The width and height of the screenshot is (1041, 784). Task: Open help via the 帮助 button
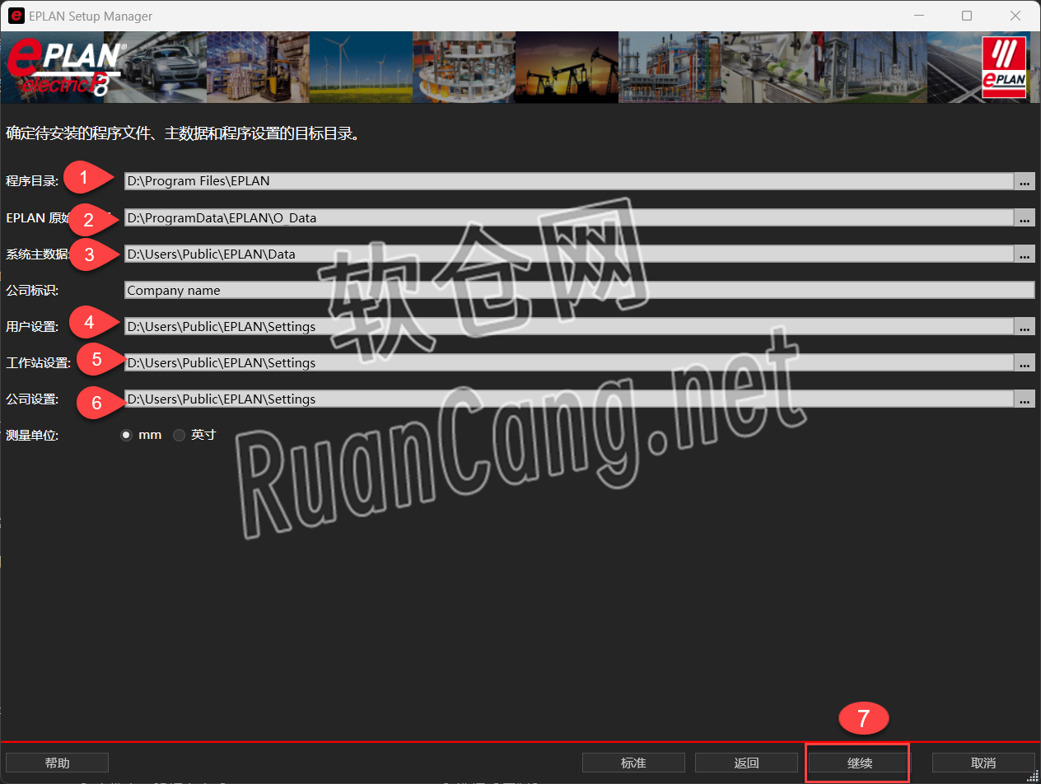(56, 763)
